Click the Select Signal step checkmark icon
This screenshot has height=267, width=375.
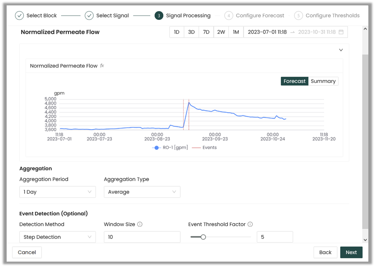[89, 16]
